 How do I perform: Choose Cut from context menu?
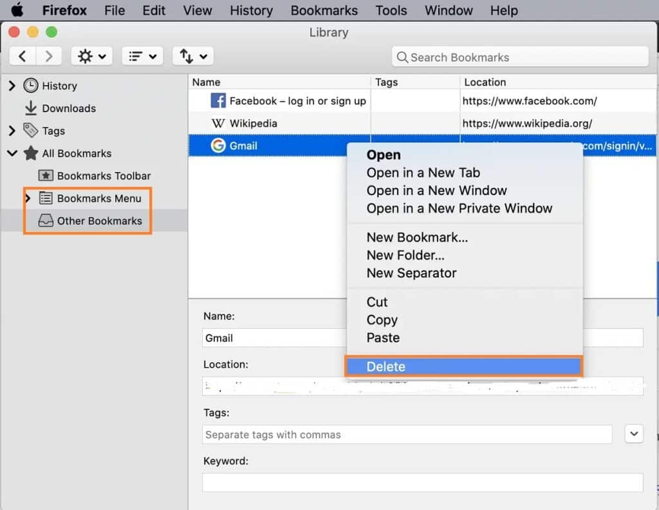465,302
